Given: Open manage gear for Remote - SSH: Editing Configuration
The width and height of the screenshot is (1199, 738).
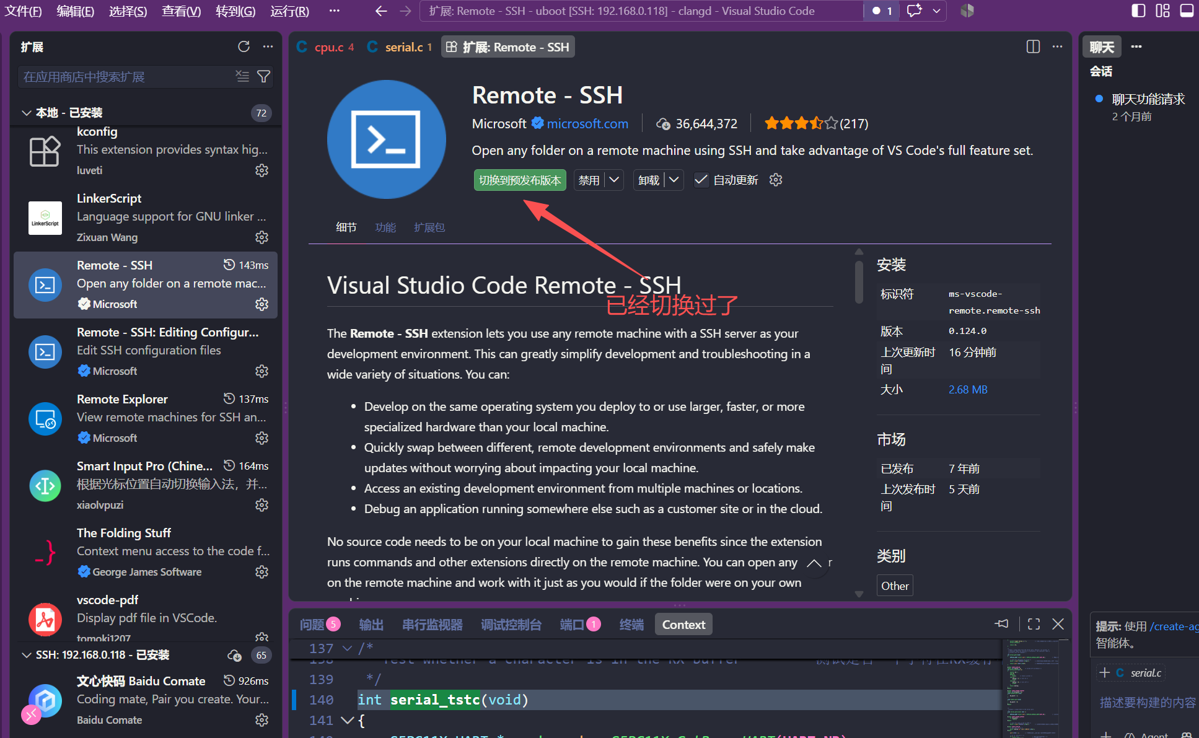Looking at the screenshot, I should 262,371.
